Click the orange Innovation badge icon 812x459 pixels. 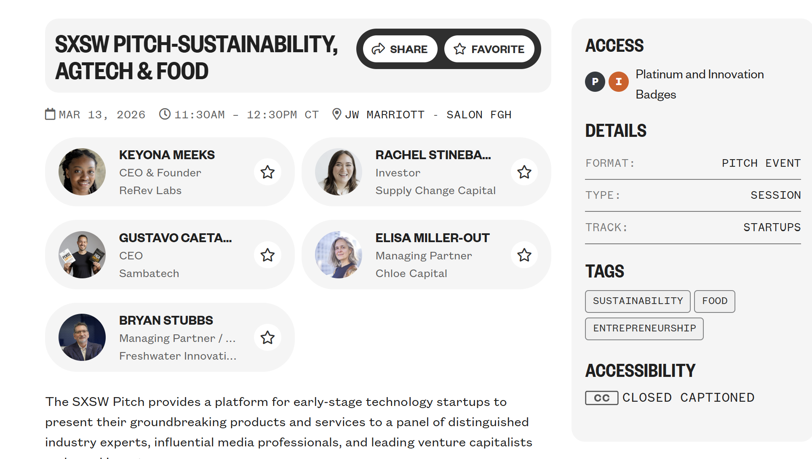tap(619, 82)
